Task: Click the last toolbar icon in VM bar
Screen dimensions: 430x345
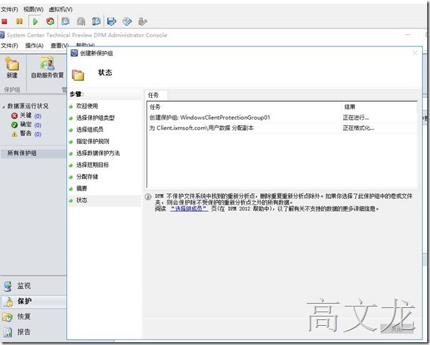Action: (x=143, y=21)
